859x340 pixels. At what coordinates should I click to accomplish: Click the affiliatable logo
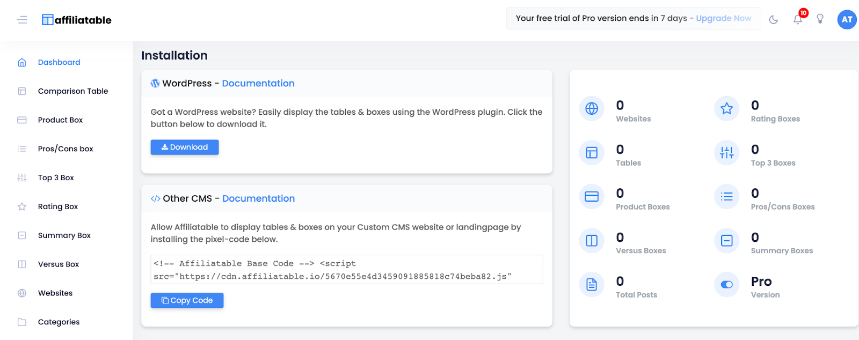[77, 20]
